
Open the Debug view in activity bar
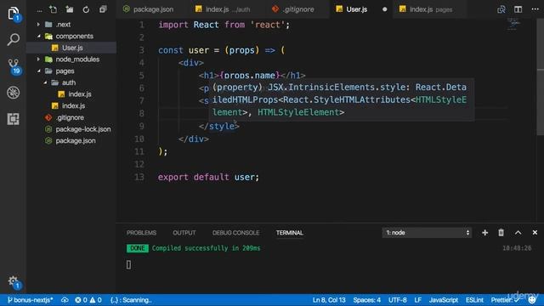click(x=14, y=93)
